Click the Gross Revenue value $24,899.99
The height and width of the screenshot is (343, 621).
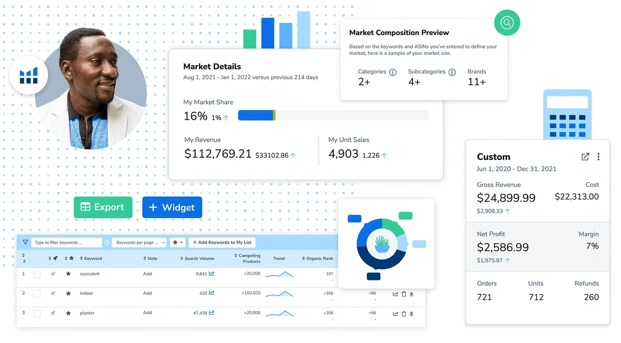506,198
